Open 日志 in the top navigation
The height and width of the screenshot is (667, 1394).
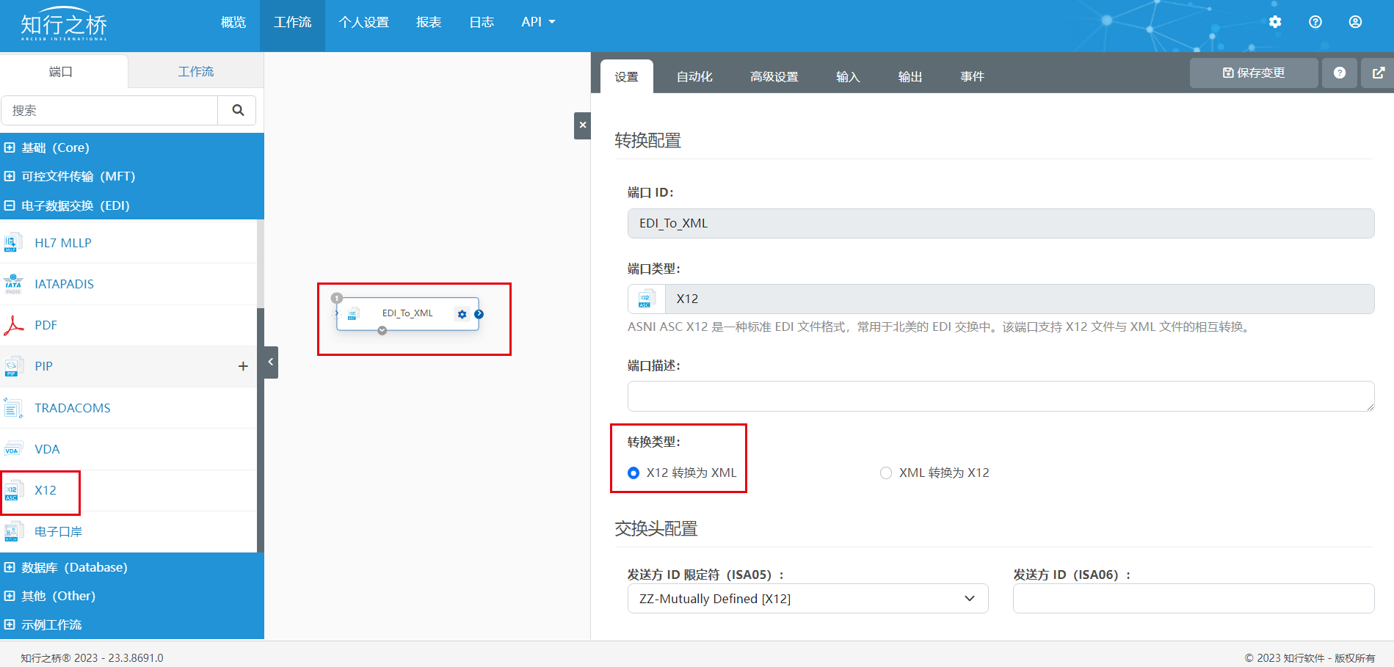pos(482,22)
